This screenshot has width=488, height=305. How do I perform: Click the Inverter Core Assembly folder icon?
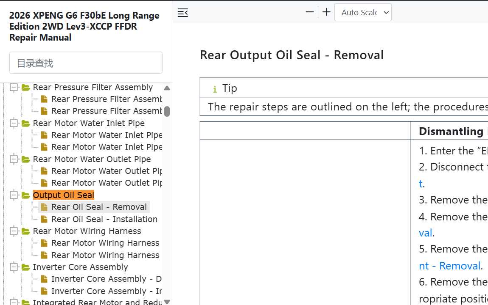(25, 267)
